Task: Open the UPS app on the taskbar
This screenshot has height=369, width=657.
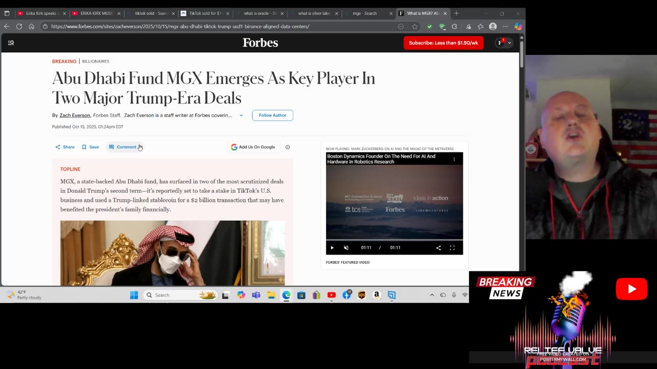Action: coord(361,295)
